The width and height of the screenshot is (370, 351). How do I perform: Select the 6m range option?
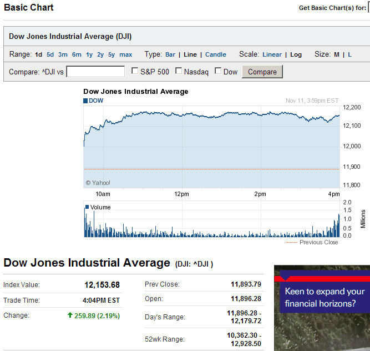[77, 54]
